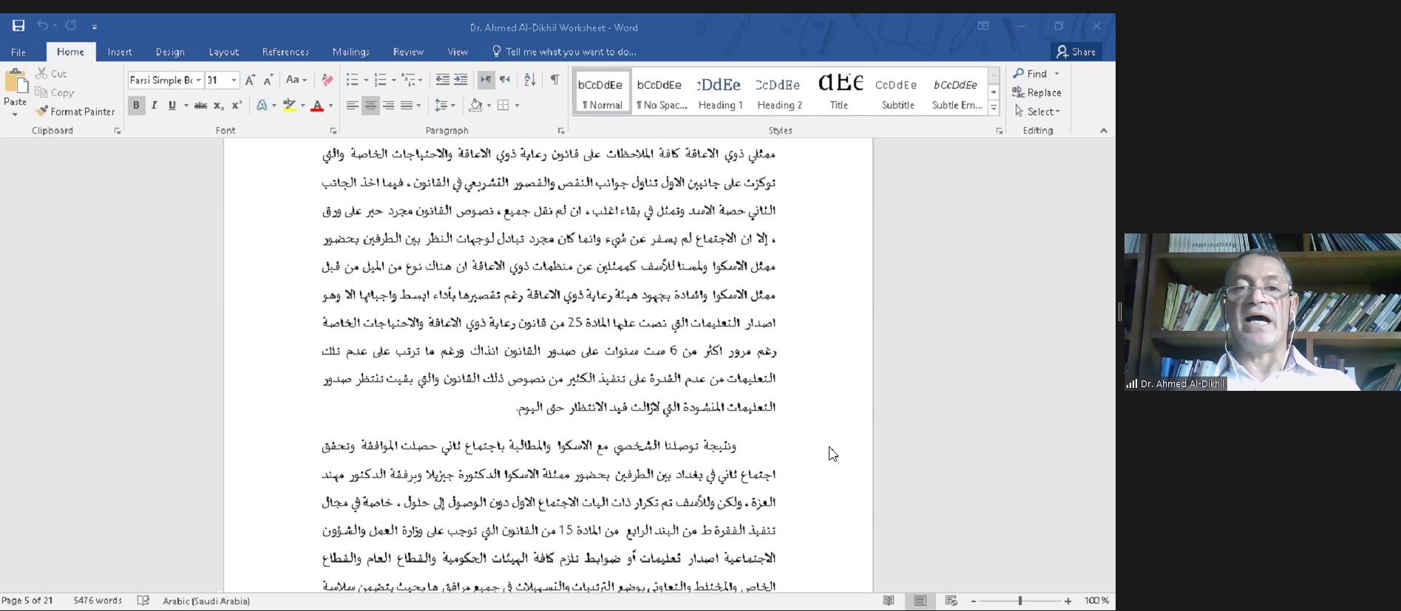Shrink font size with smaller A icon
The image size is (1401, 611).
tap(268, 80)
